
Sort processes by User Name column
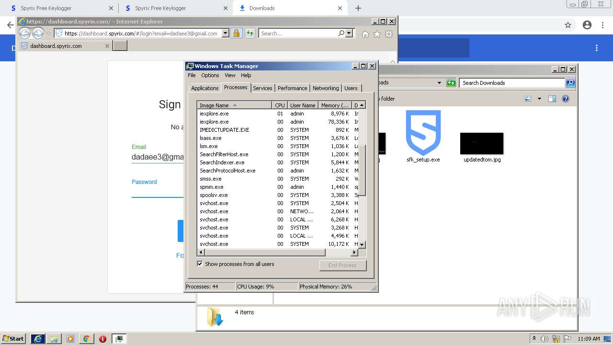click(303, 105)
